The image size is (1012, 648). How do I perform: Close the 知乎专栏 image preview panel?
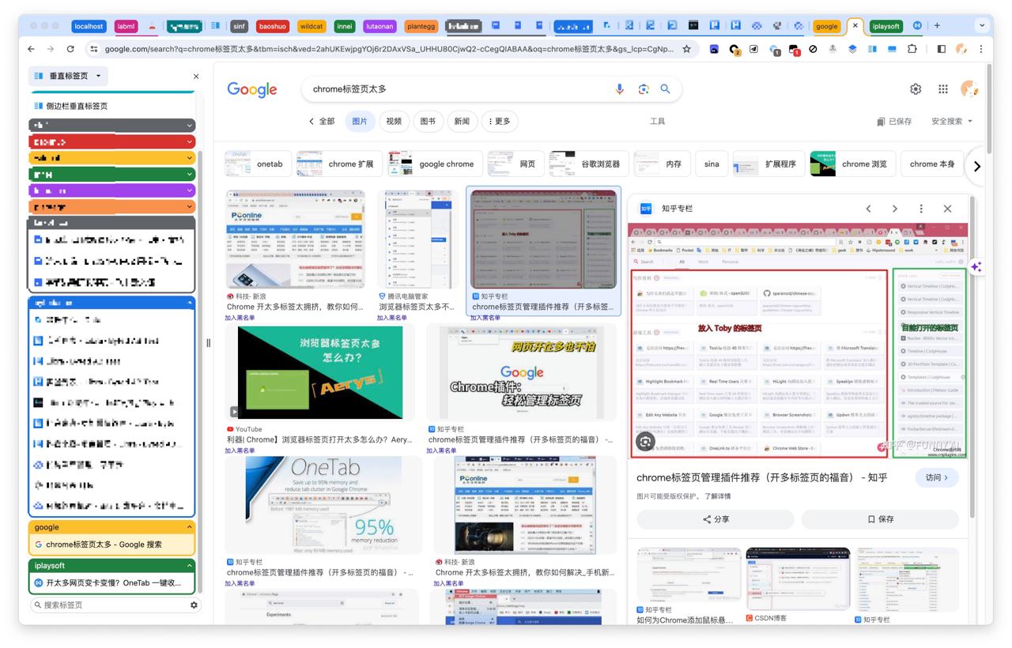(x=947, y=209)
